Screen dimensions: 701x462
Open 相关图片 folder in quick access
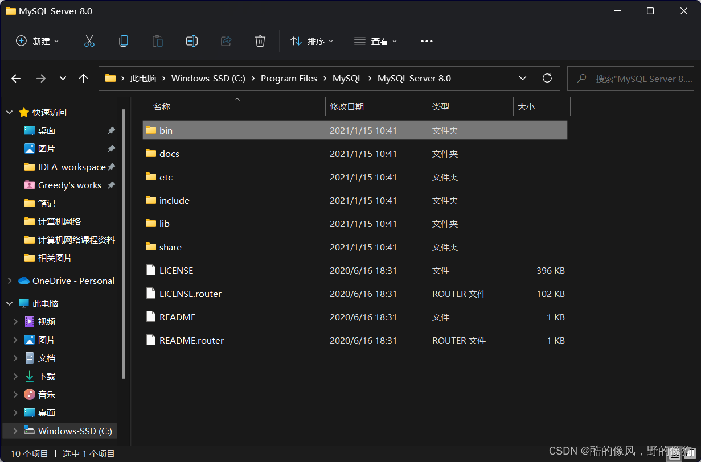[x=55, y=258]
